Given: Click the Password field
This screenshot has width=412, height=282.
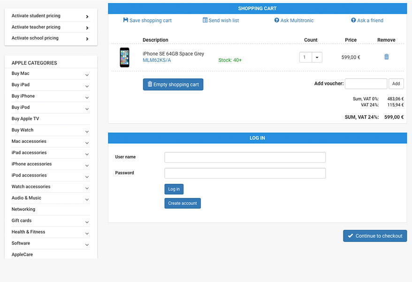Looking at the screenshot, I should 245,173.
